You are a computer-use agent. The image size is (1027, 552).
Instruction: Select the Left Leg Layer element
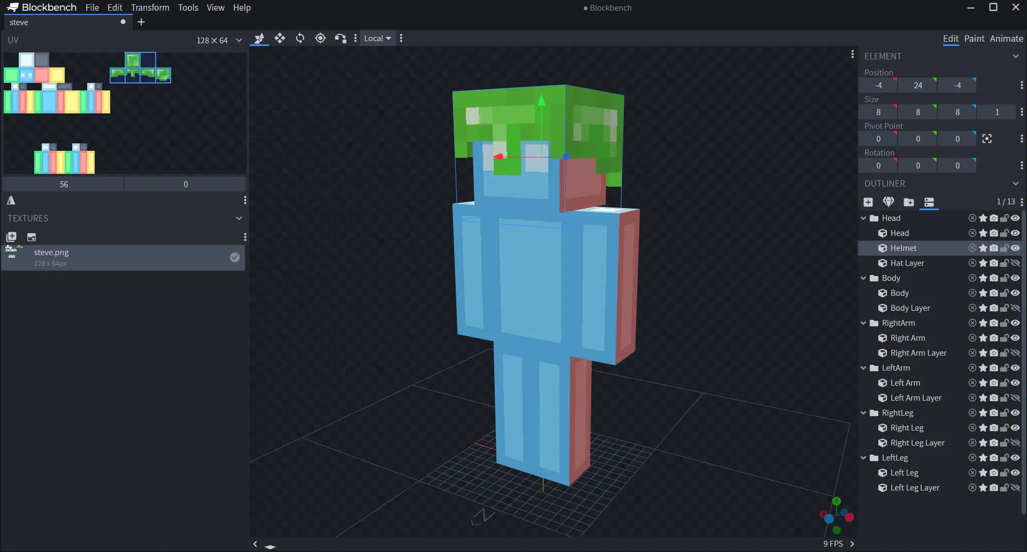[915, 488]
